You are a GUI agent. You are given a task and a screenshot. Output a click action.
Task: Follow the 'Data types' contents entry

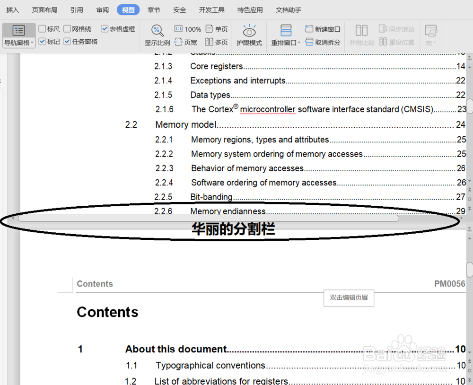point(310,95)
